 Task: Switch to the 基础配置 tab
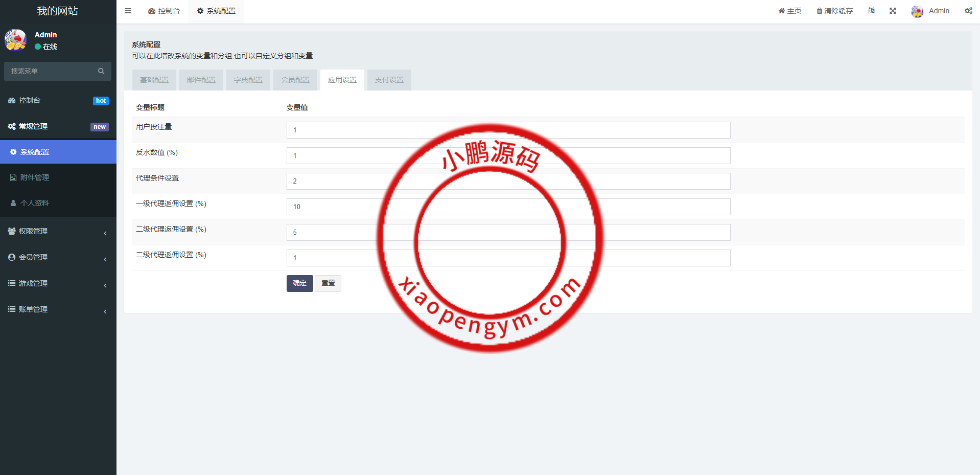pos(154,80)
